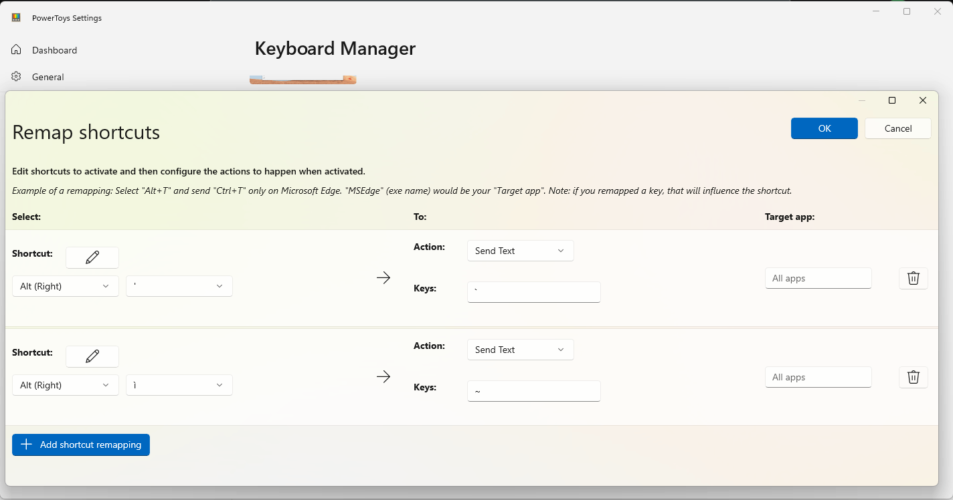This screenshot has height=500, width=953.
Task: Cancel the Remap shortcuts dialog
Action: pos(898,128)
